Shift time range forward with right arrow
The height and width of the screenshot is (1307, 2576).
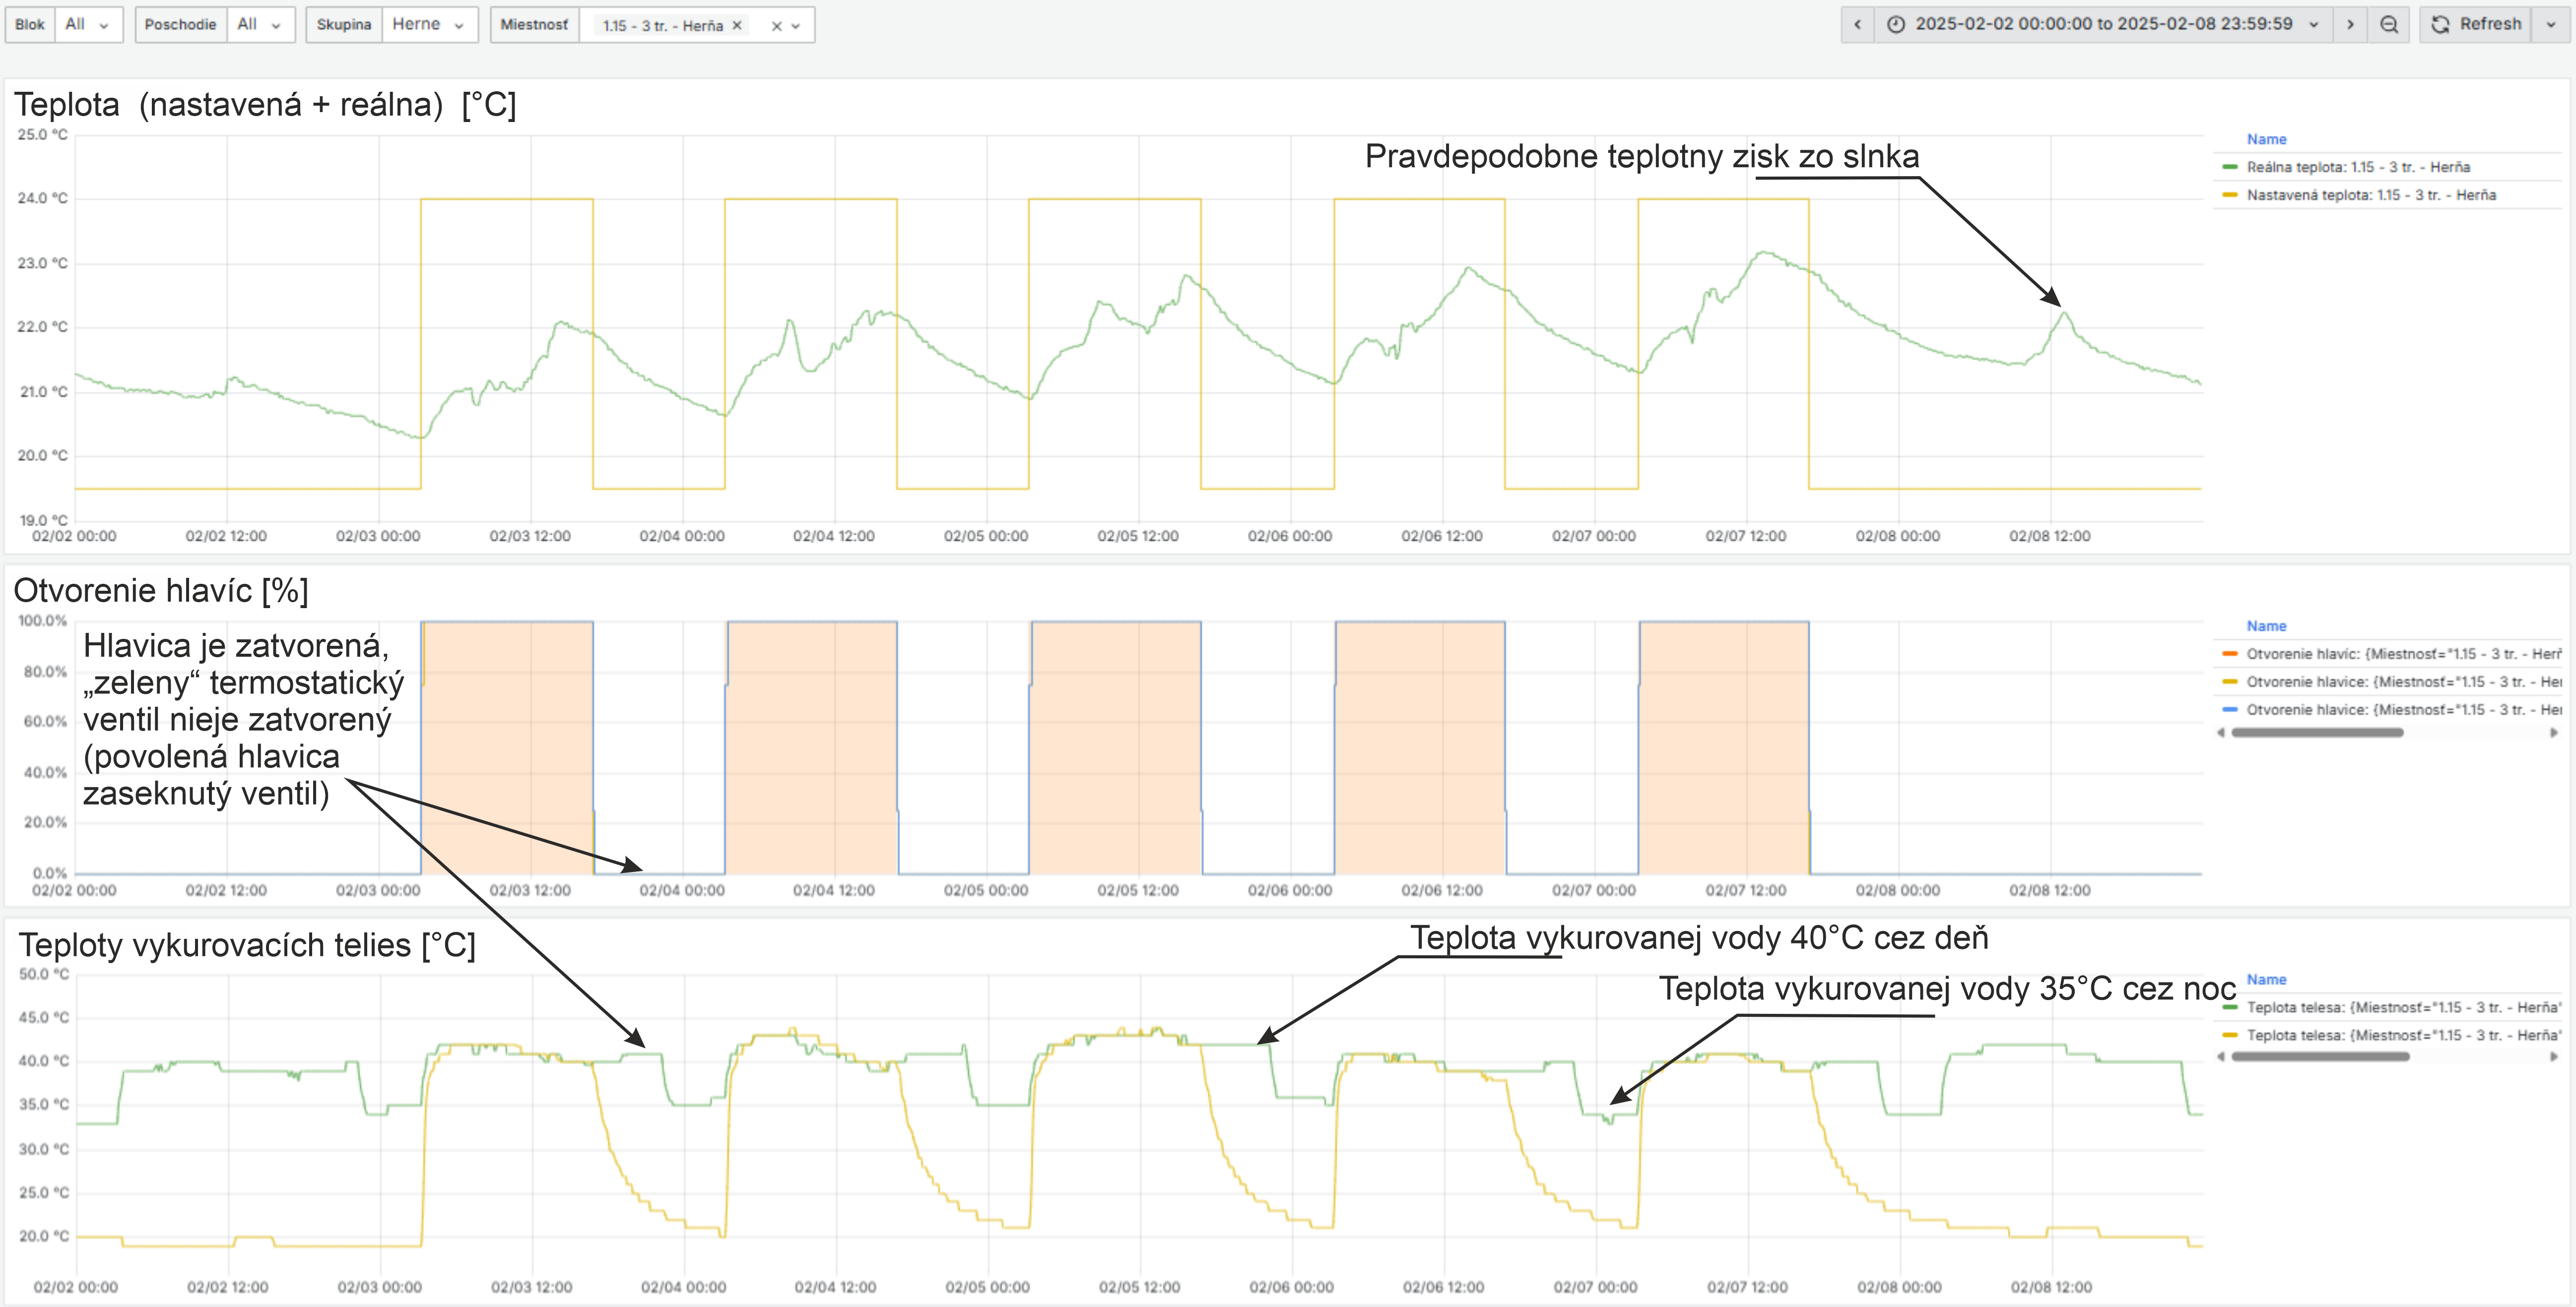click(x=2350, y=25)
